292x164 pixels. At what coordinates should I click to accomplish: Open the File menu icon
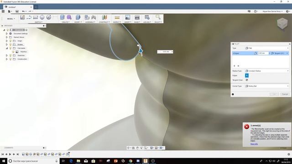pyautogui.click(x=9, y=11)
